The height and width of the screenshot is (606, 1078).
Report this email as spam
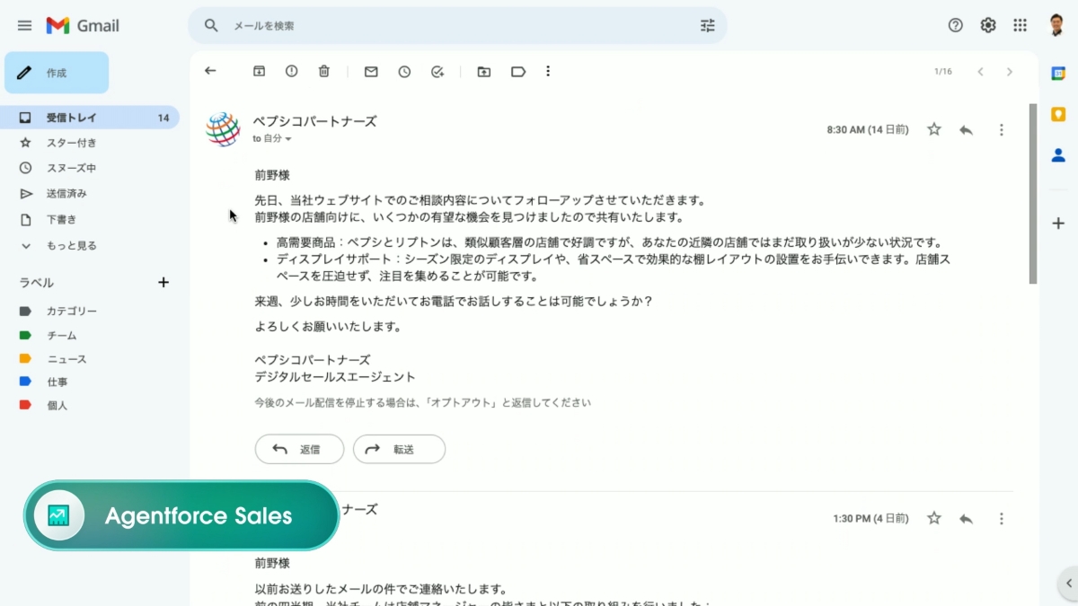click(x=291, y=71)
